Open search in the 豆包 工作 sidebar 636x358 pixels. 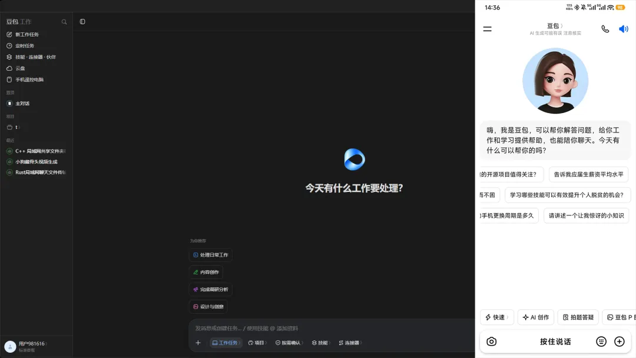click(64, 22)
